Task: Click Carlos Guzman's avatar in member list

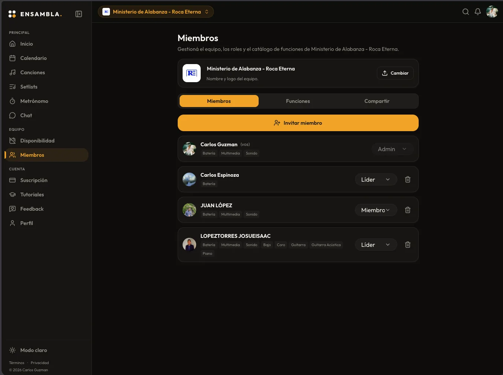Action: [x=189, y=149]
